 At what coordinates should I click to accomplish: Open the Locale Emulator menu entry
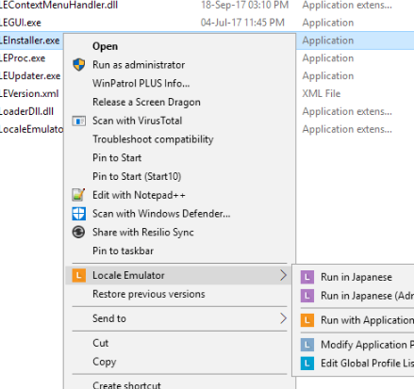point(179,275)
